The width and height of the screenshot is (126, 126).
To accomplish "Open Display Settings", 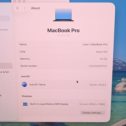I will (92, 113).
